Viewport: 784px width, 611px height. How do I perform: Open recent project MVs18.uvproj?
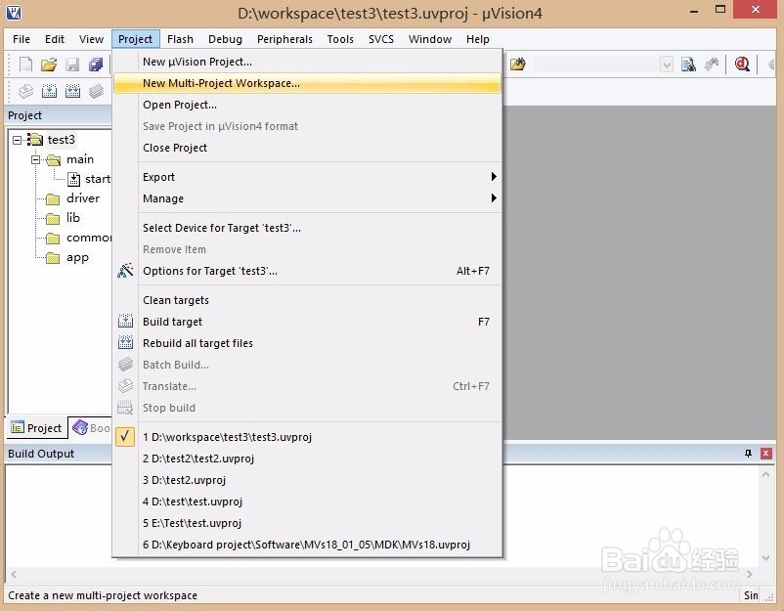point(307,544)
